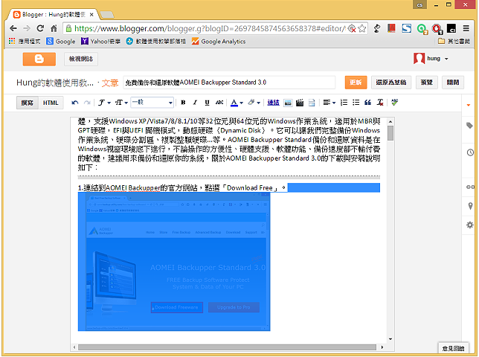Click the insert video icon
The height and width of the screenshot is (357, 479).
[x=300, y=103]
